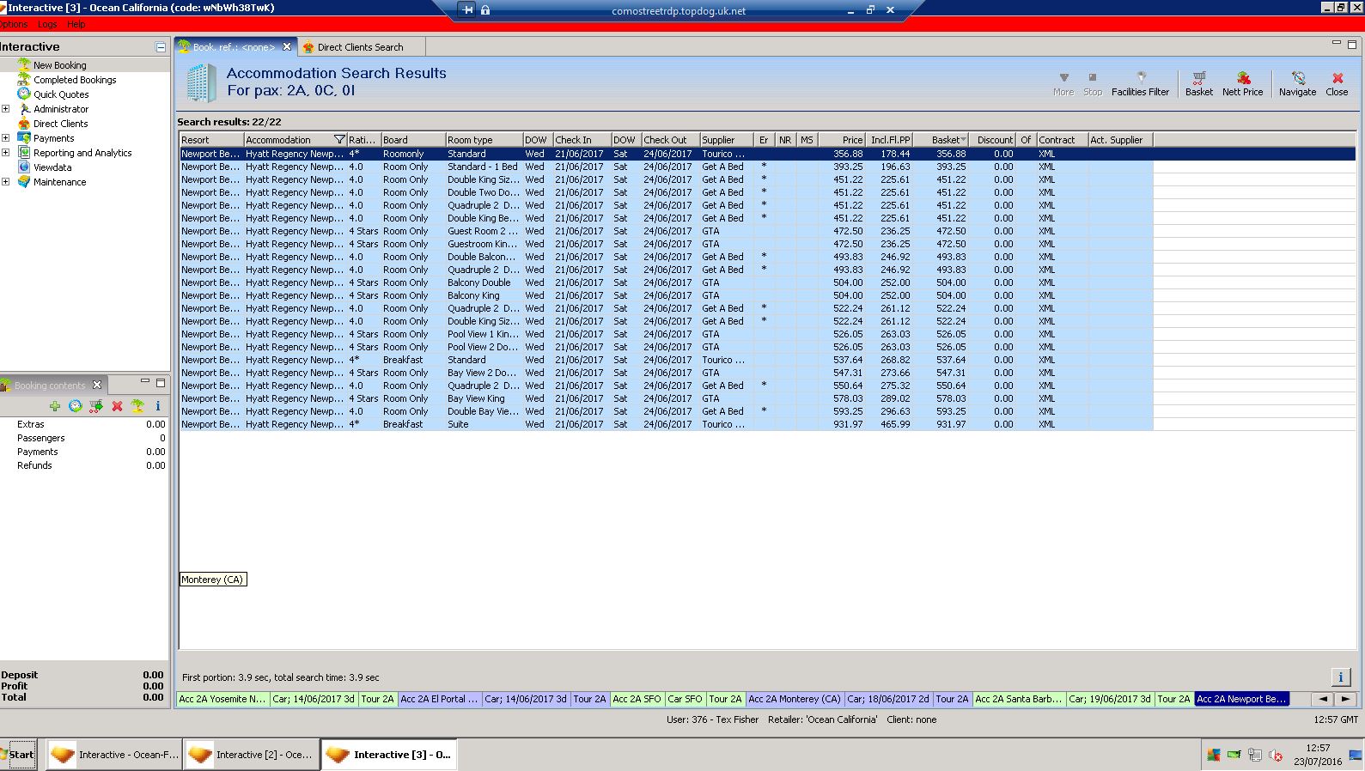Select the Balcony Double room row
Viewport: 1365px width, 771px height.
(x=666, y=282)
